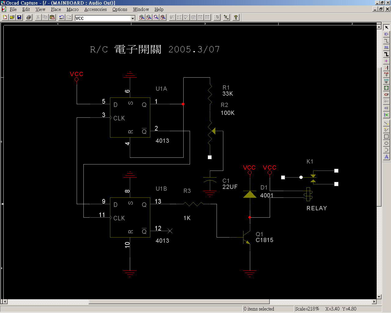The height and width of the screenshot is (313, 391).
Task: Generate the Bill of Materials
Action: click(x=207, y=17)
